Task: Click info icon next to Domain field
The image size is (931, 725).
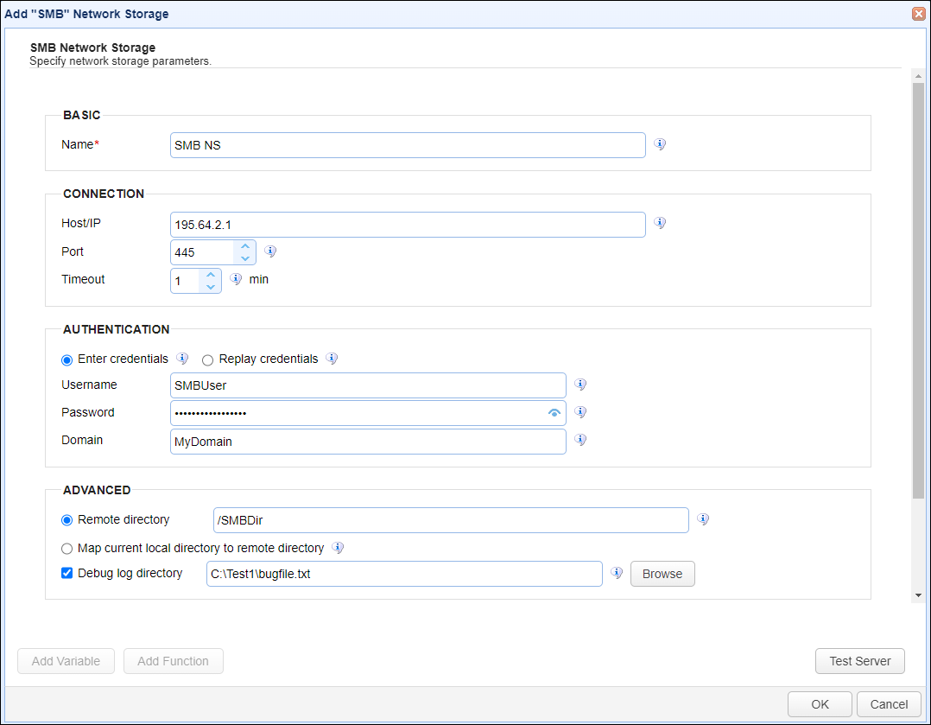Action: click(x=580, y=440)
